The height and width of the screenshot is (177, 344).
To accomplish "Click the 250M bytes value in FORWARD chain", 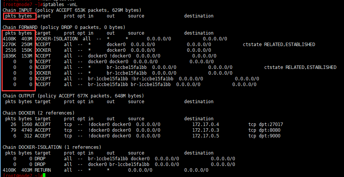I will tap(27, 45).
